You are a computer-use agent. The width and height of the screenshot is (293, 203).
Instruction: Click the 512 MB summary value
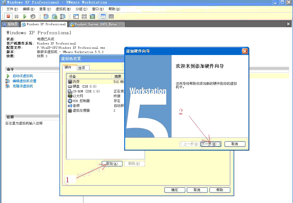click(119, 82)
